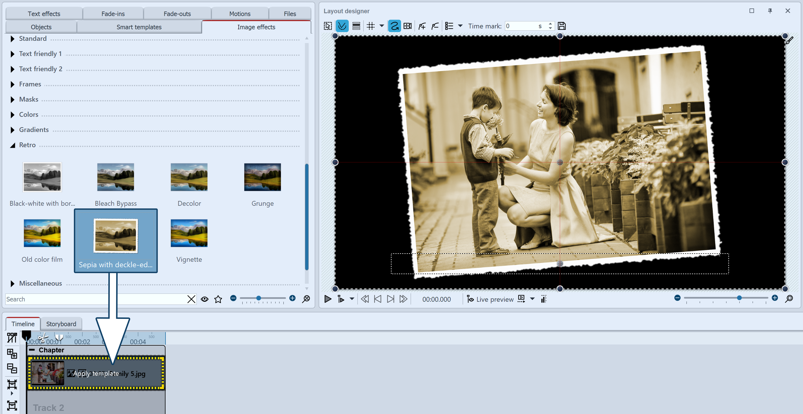Toggle the effect preview eye icon
This screenshot has height=414, width=803.
pyautogui.click(x=205, y=299)
